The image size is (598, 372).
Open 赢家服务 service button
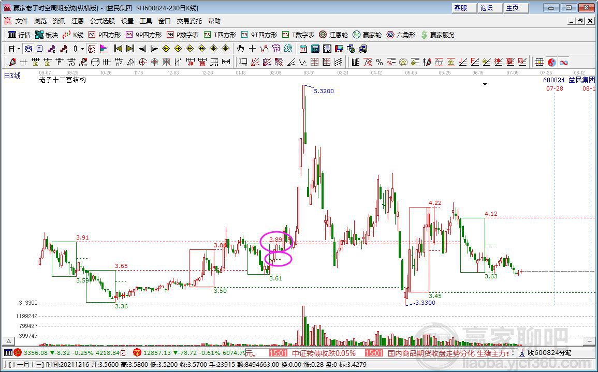coord(438,35)
